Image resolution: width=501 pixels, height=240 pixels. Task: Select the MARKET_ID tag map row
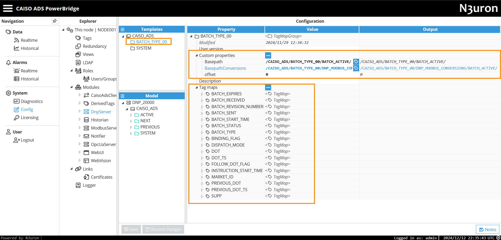(x=222, y=177)
